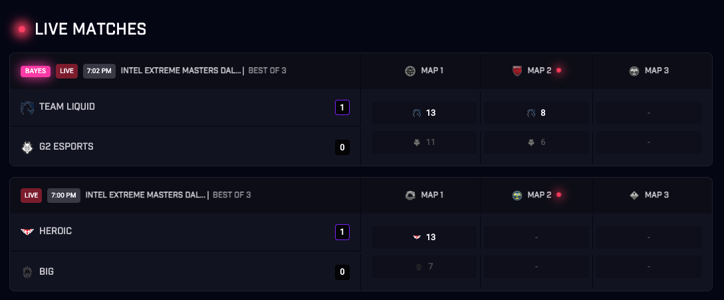Open Intel Extreme Masters link in Heroic match
Image resolution: width=724 pixels, height=300 pixels.
click(145, 195)
